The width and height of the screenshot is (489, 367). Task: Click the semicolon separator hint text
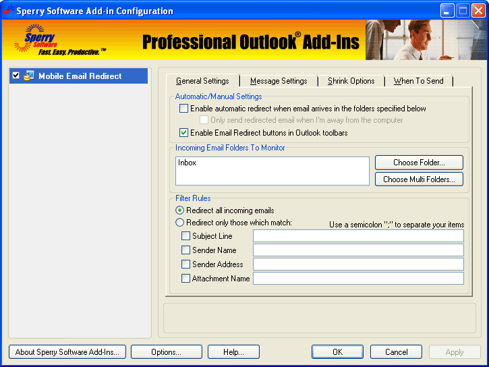coord(397,225)
